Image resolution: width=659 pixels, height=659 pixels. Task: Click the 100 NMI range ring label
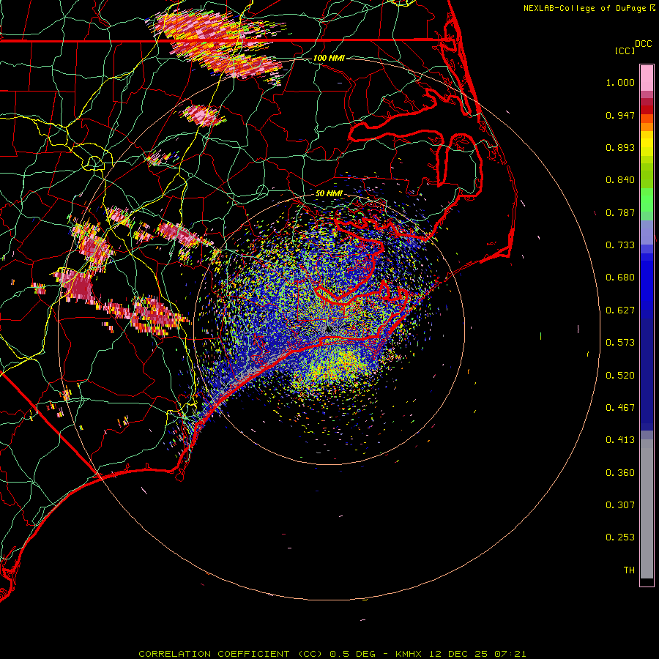329,58
